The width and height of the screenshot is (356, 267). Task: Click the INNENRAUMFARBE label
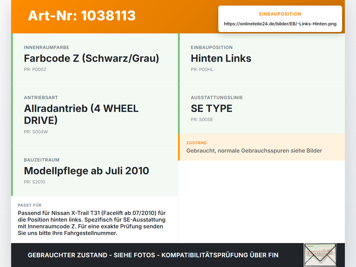click(x=46, y=47)
